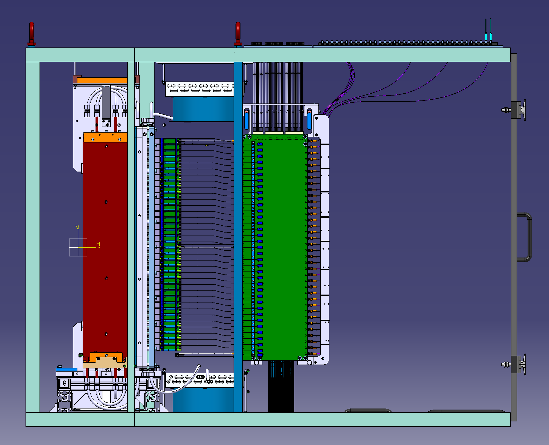Screen dimensions: 549x445
Task: Pick the lower latch on the right door
Action: 514,365
